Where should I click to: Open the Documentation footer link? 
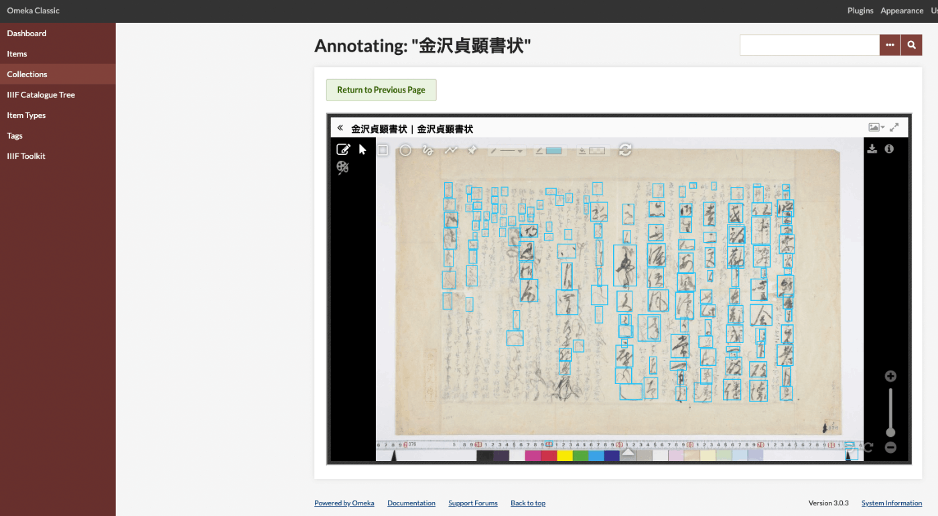tap(411, 503)
